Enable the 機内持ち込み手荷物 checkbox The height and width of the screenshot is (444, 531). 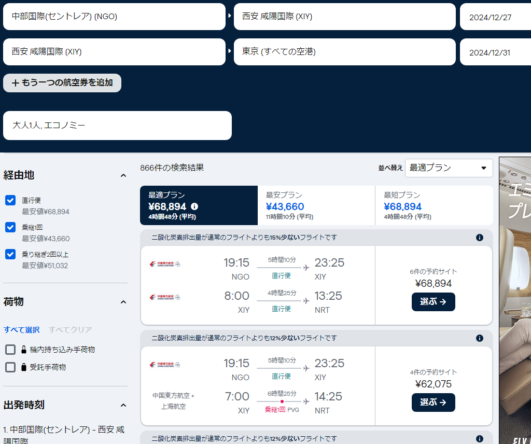pos(10,350)
